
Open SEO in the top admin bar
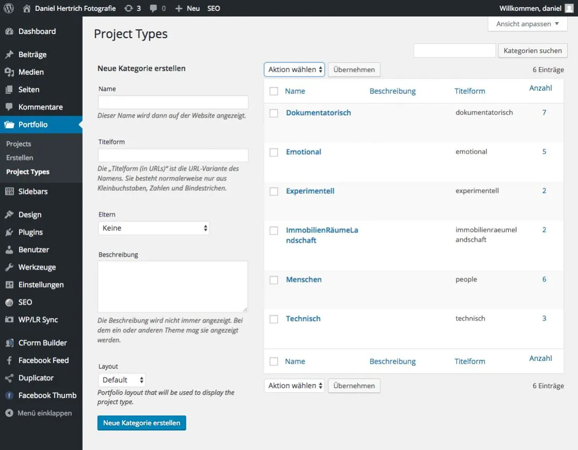coord(214,8)
